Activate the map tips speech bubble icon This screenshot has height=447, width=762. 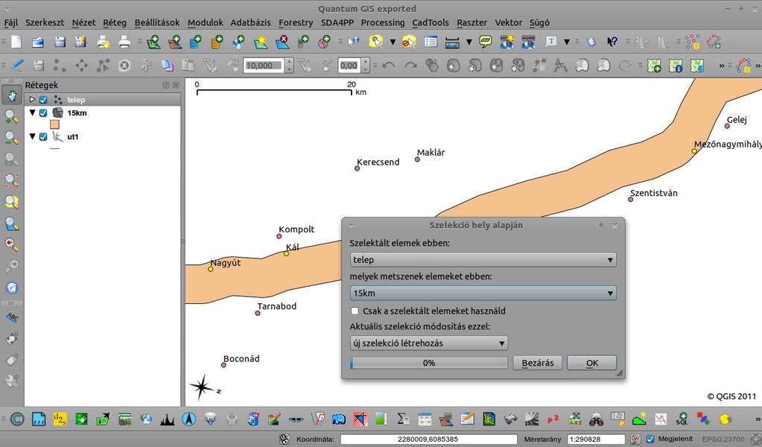[485, 42]
